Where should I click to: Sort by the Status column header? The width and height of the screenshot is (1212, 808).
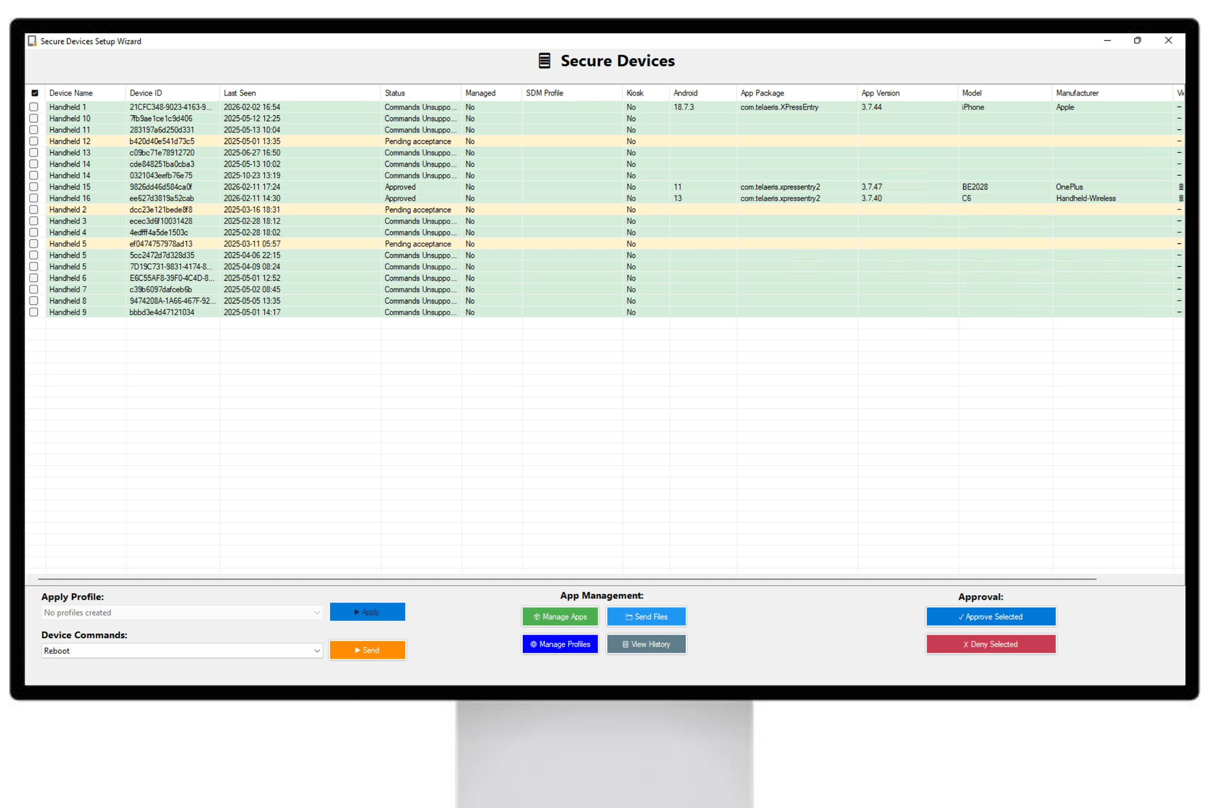point(394,93)
